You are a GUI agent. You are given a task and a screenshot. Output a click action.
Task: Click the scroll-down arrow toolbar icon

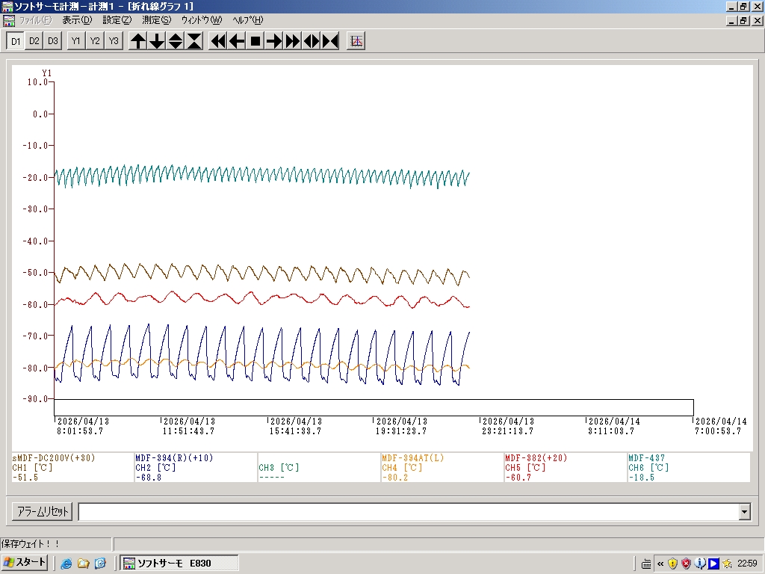coord(157,41)
